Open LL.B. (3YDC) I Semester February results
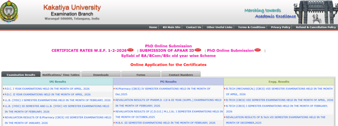The image size is (338, 126). pos(57,100)
